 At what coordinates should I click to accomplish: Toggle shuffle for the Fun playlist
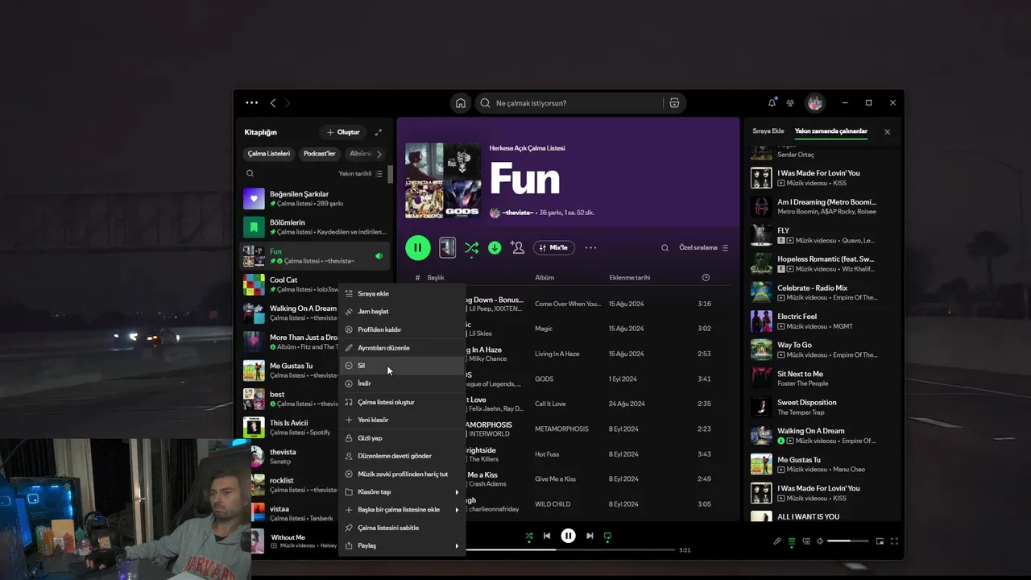(x=472, y=247)
